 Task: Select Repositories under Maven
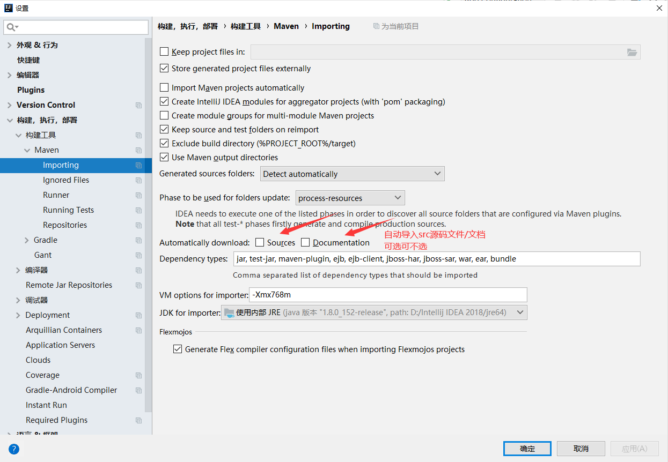click(x=65, y=225)
